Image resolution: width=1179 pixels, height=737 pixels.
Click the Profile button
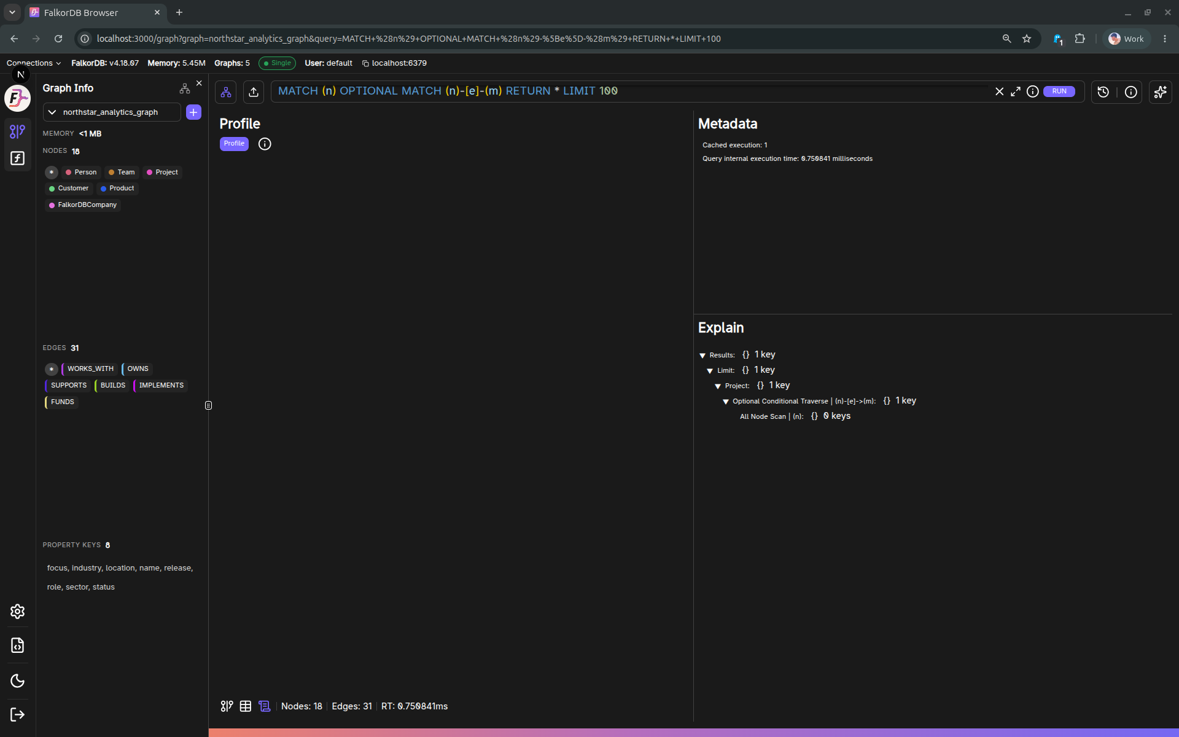click(234, 144)
